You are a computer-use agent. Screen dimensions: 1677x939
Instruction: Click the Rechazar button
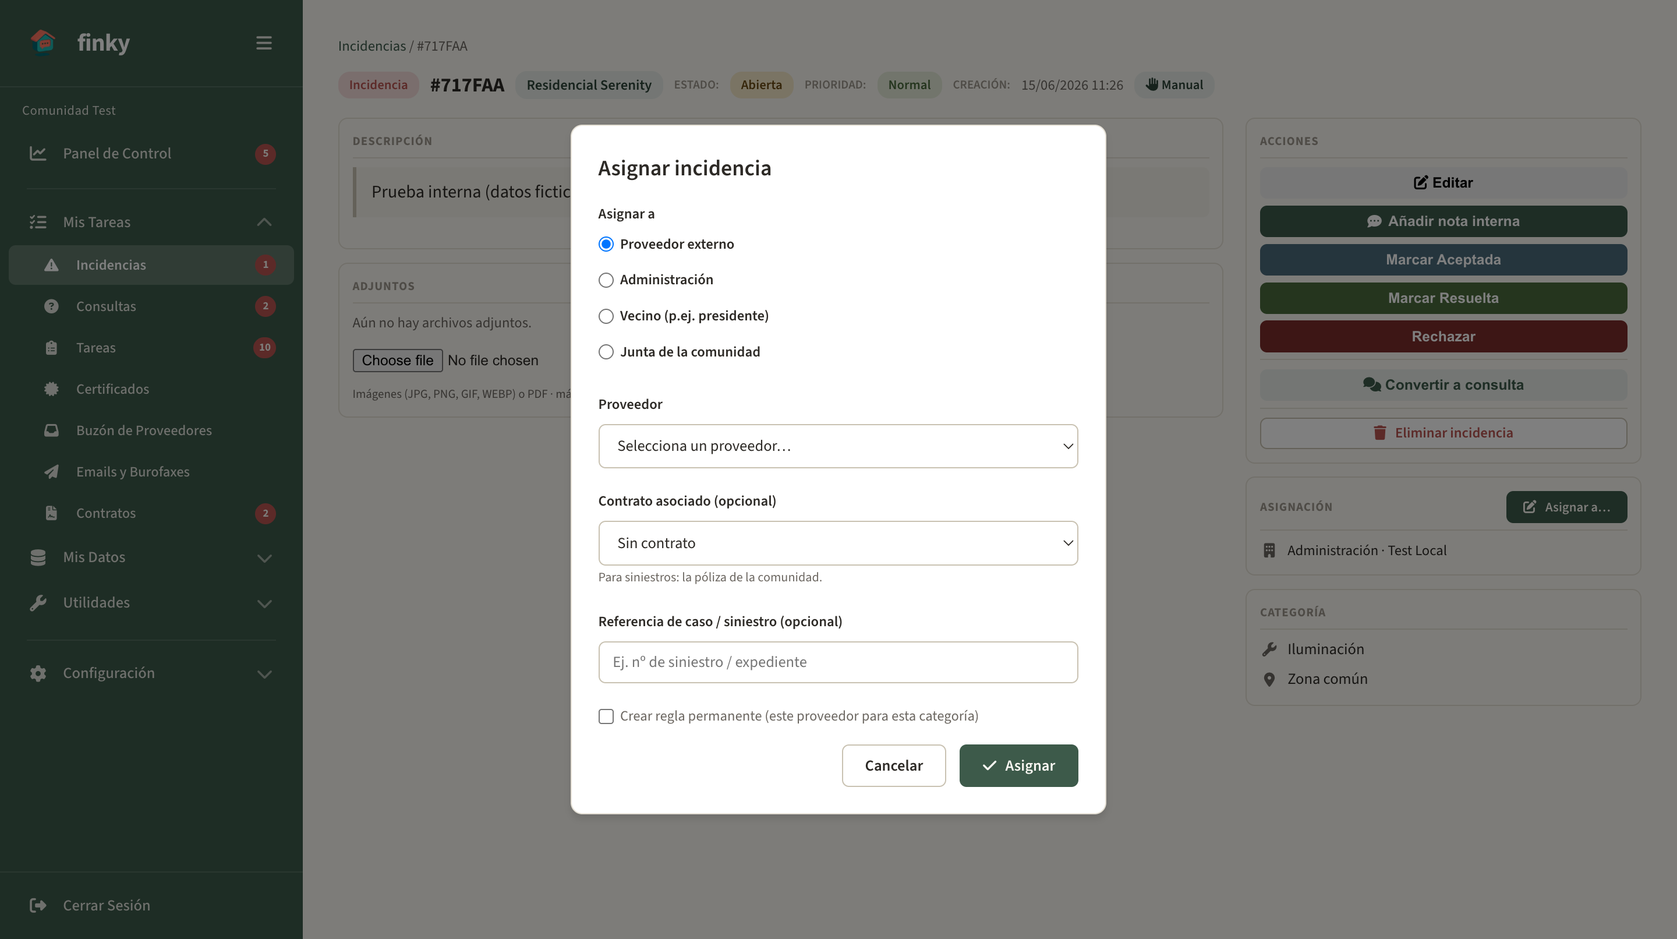[1443, 337]
